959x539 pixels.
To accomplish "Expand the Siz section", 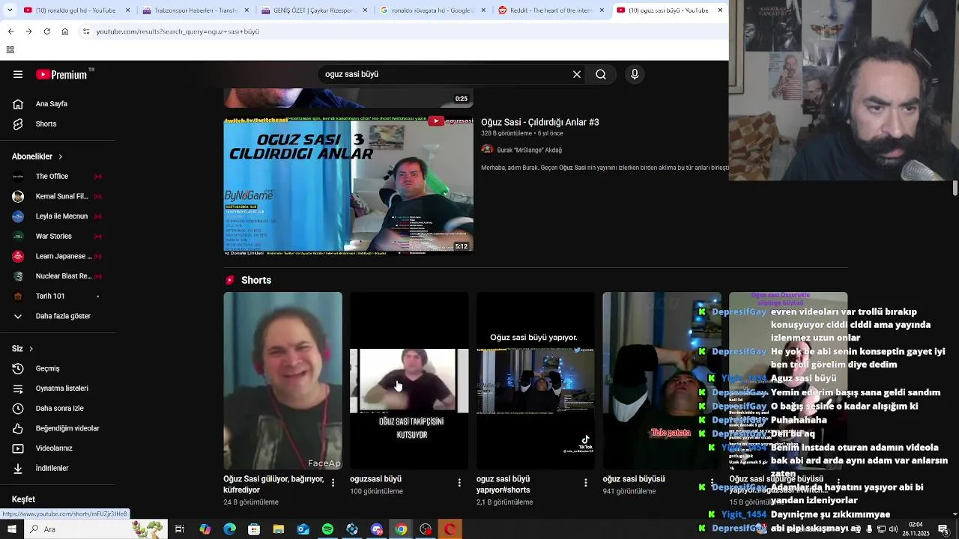I will click(x=22, y=348).
